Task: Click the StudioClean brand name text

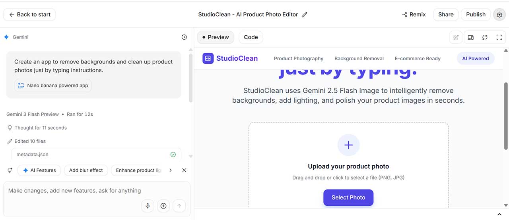Action: tap(237, 59)
